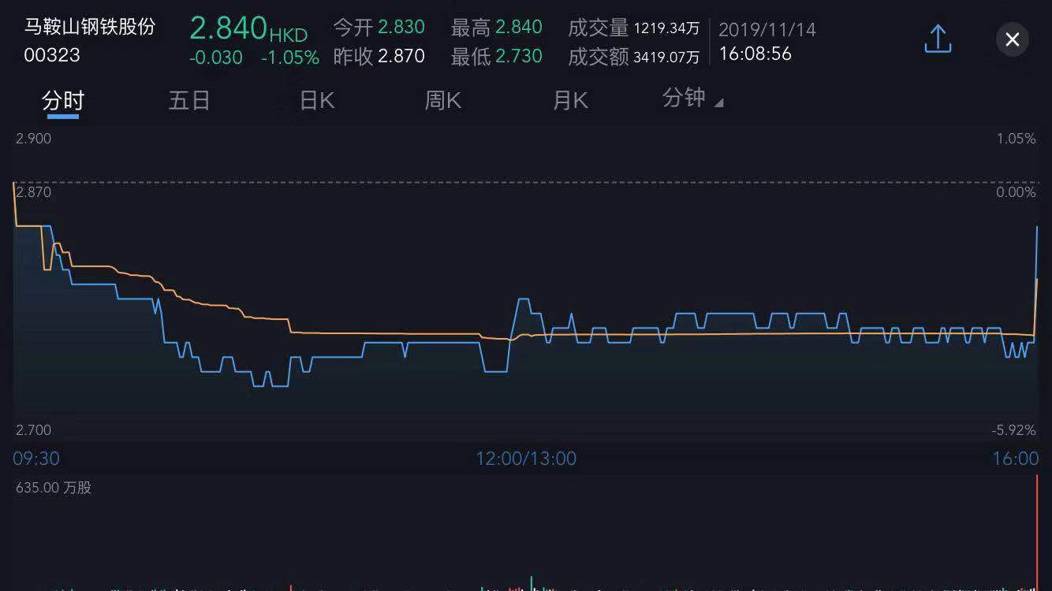Tap the share/export icon
The image size is (1052, 591).
point(938,39)
